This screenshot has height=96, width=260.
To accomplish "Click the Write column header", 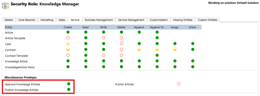I will [103, 27].
